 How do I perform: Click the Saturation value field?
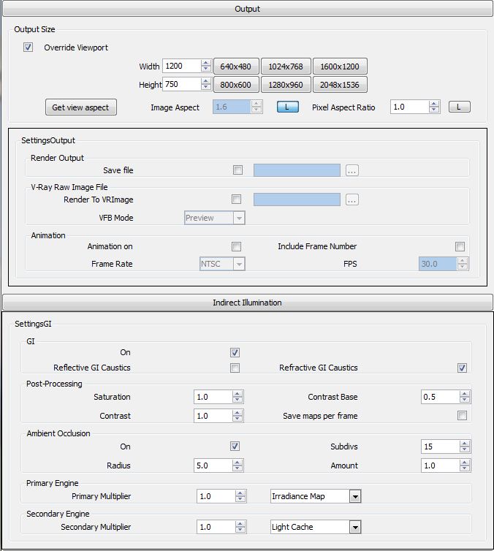pos(213,397)
